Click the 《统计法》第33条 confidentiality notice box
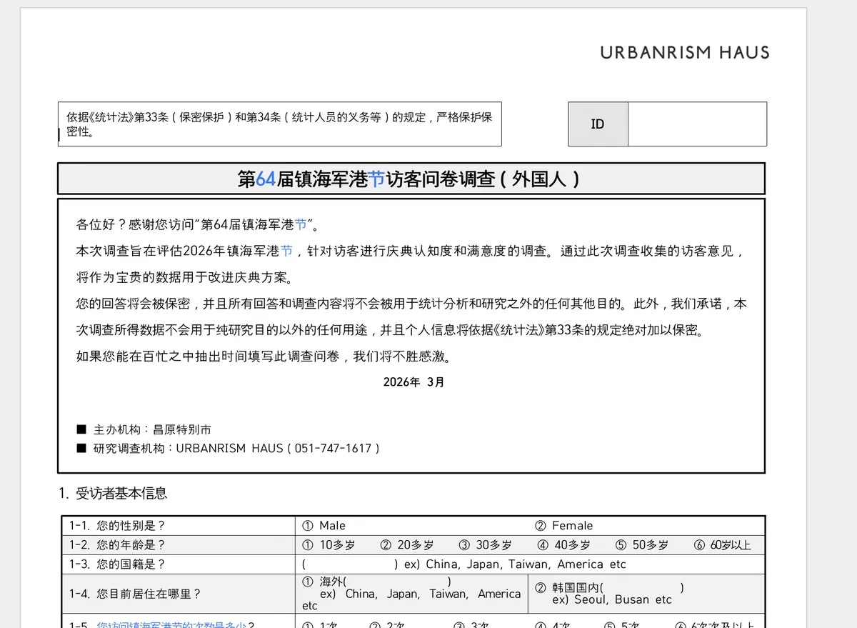The height and width of the screenshot is (628, 857). [280, 124]
